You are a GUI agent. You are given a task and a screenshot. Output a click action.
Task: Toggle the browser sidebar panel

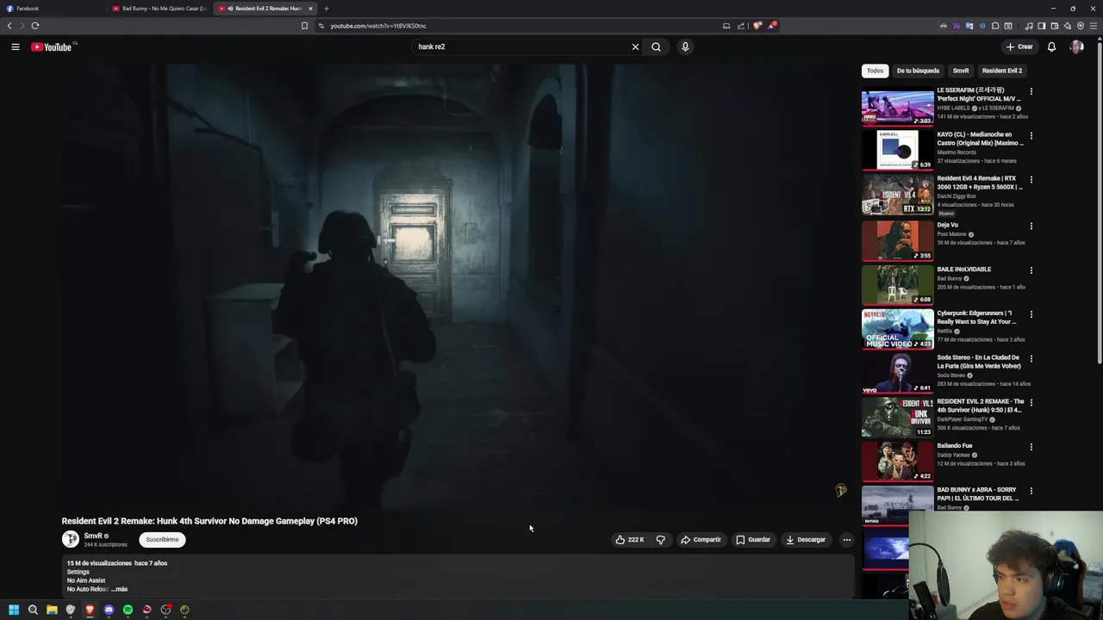[1041, 26]
